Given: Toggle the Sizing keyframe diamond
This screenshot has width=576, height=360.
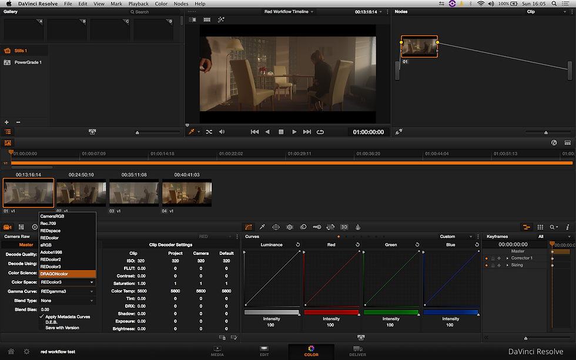Looking at the screenshot, I should (x=499, y=265).
